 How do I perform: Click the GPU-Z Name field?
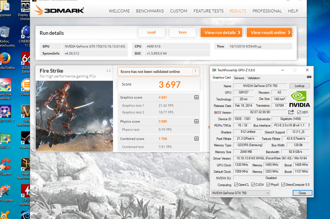click(x=260, y=86)
